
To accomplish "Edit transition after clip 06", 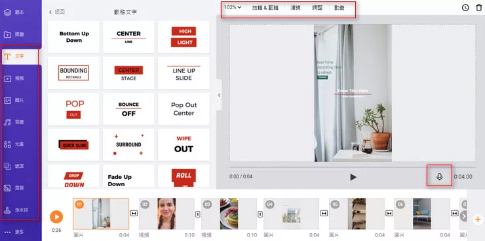I will coord(454,214).
